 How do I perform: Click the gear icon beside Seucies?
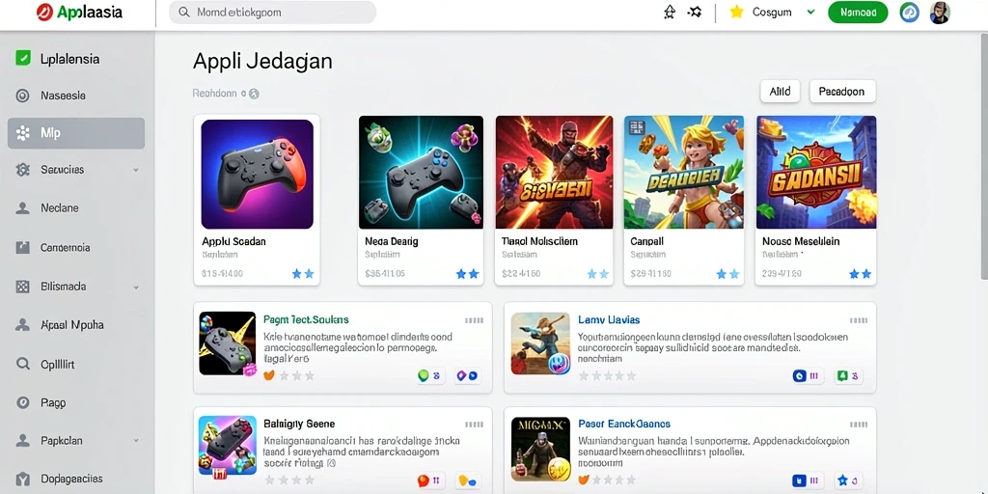click(23, 170)
